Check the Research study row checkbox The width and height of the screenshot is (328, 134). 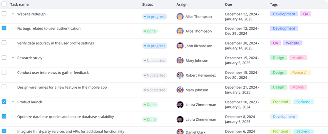[x=4, y=58]
